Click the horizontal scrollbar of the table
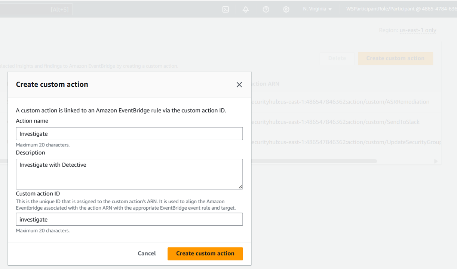Image resolution: width=457 pixels, height=269 pixels. [188, 161]
